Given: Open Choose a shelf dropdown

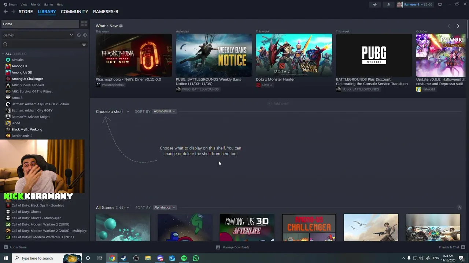Looking at the screenshot, I should coord(112,111).
